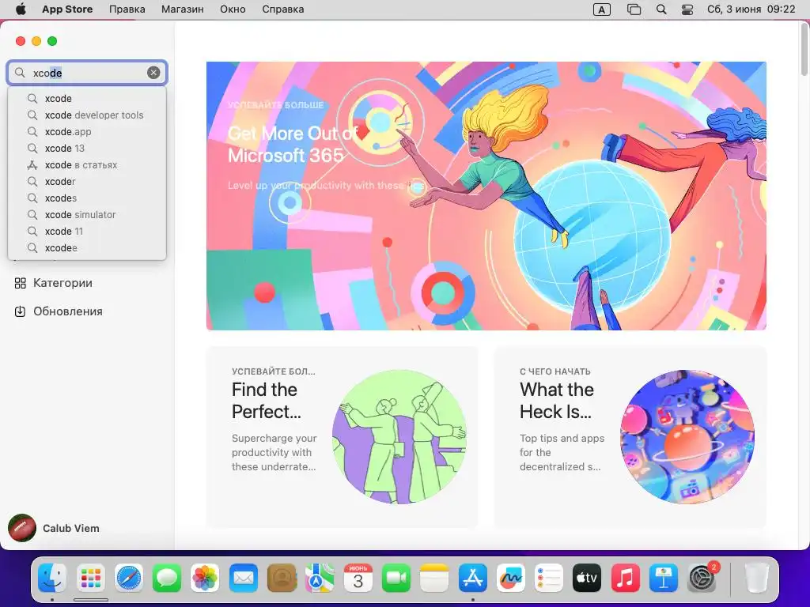This screenshot has width=810, height=607.
Task: Click the vertical scrollbar of the store page
Action: (x=804, y=50)
